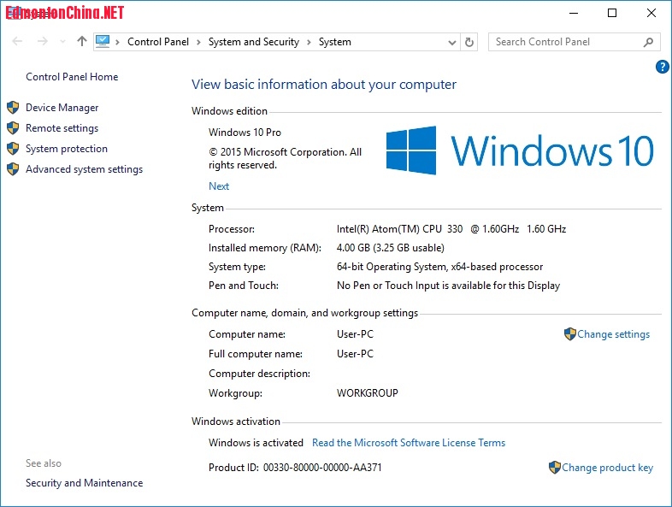Expand the address bar history dropdown
The width and height of the screenshot is (672, 507).
click(452, 42)
